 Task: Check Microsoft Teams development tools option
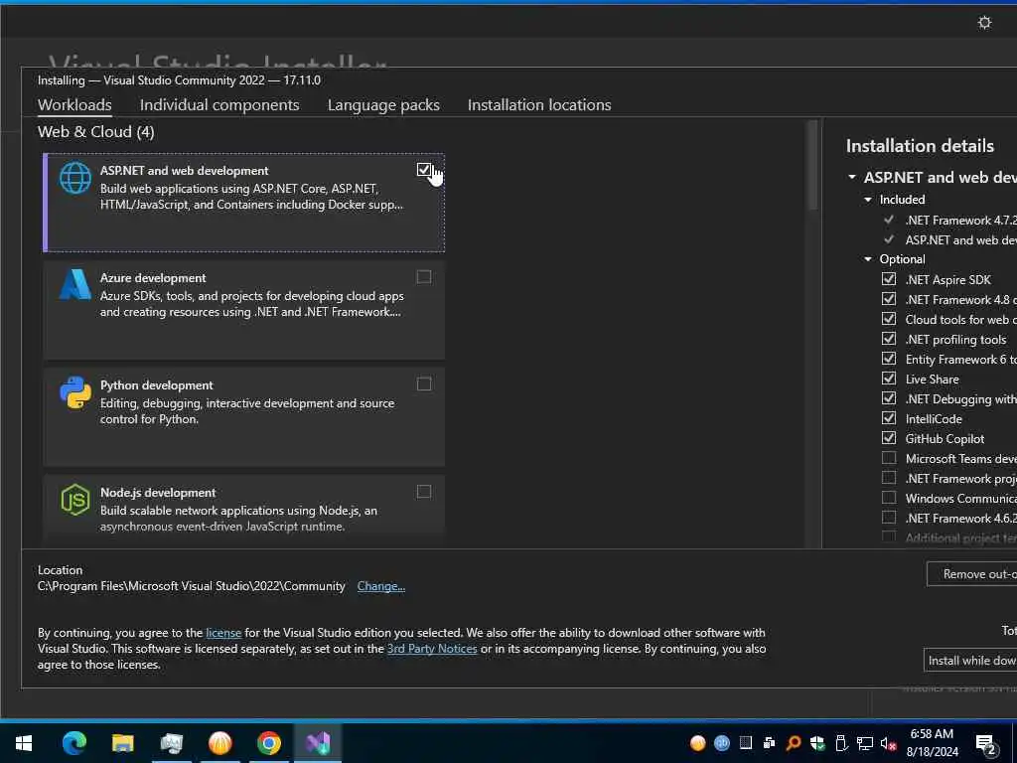889,458
